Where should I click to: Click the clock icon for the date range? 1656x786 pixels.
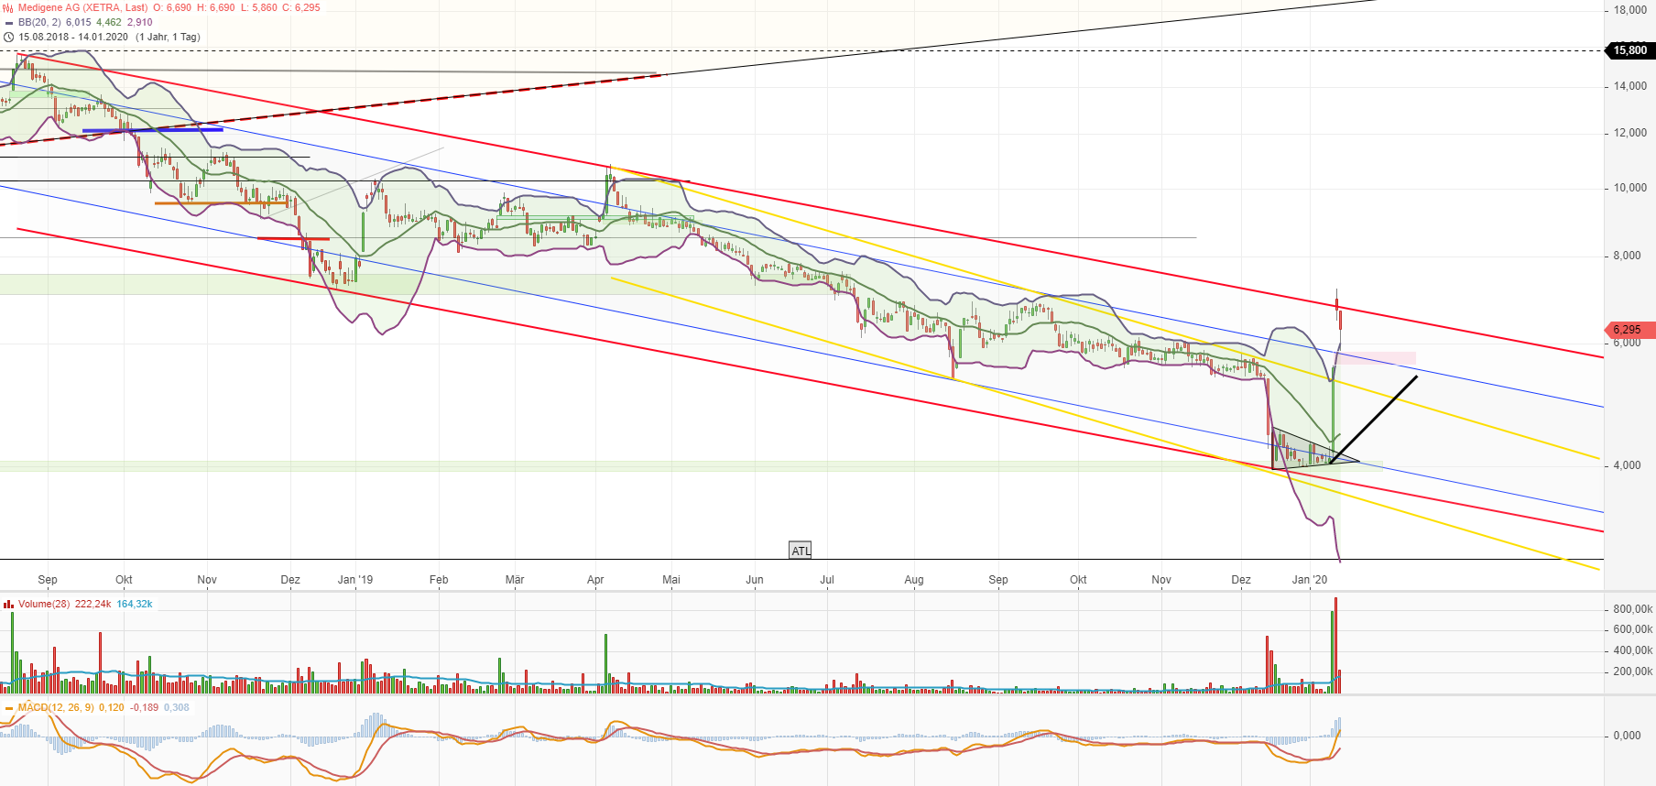(x=8, y=37)
